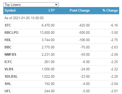Open the NMFBS stock symbol link

10,54
